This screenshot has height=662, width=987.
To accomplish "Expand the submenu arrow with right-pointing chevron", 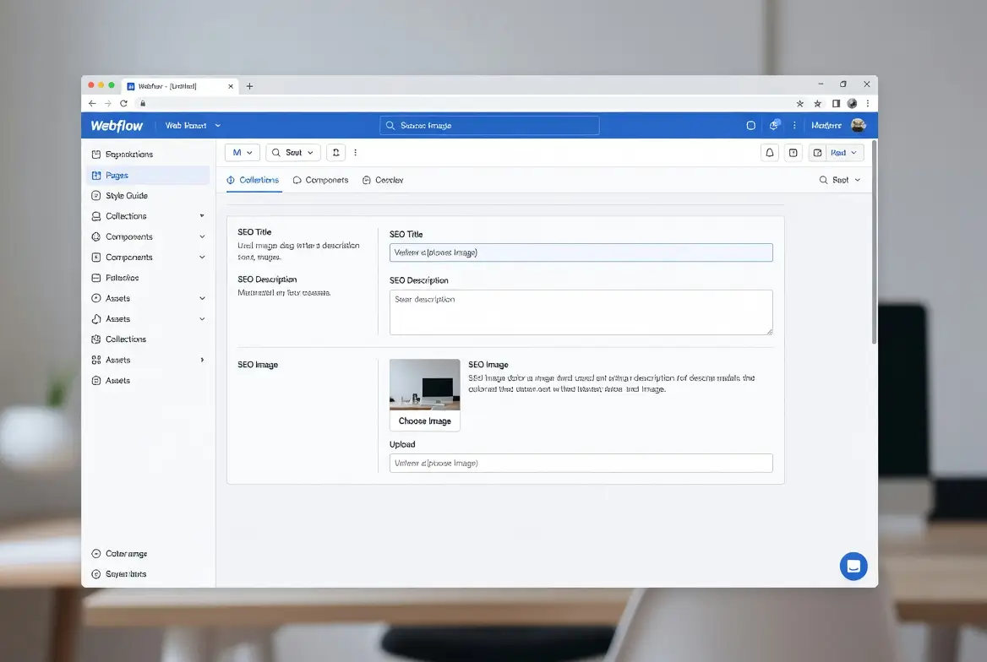I will pos(202,360).
